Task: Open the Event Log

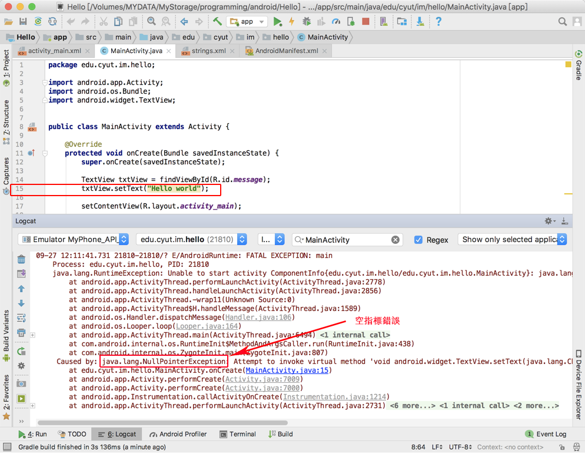Action: coord(546,434)
